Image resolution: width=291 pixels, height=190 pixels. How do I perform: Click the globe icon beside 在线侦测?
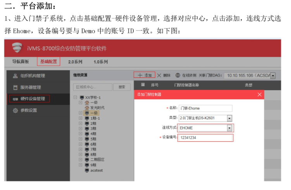pos(178,75)
